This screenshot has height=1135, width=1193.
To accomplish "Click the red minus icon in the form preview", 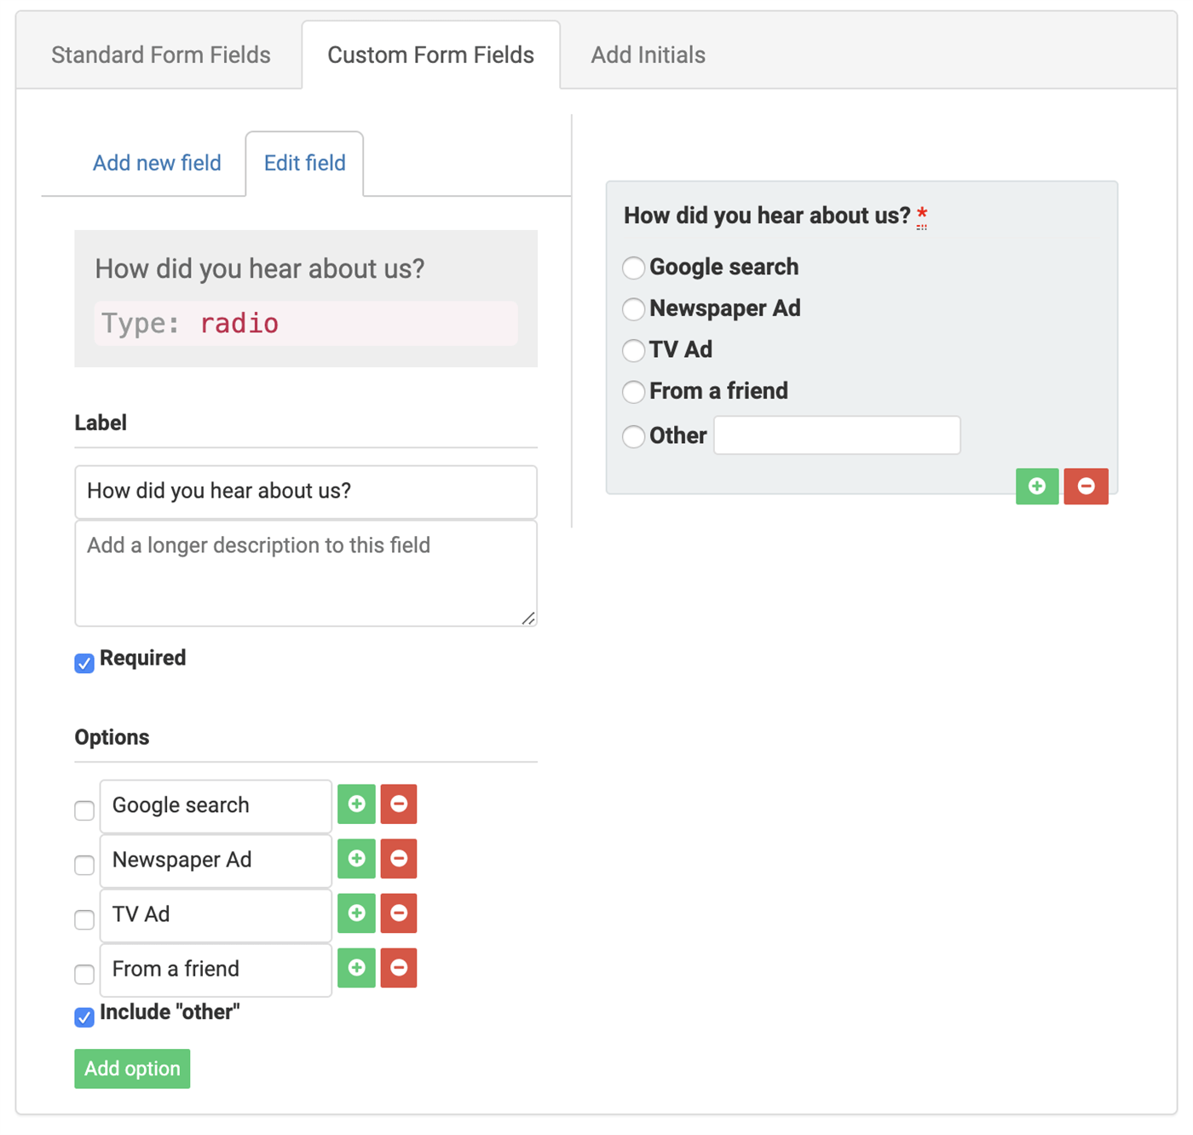I will point(1086,487).
